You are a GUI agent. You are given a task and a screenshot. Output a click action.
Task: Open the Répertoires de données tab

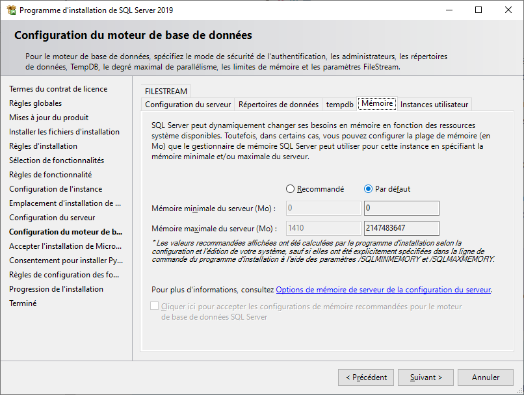278,105
